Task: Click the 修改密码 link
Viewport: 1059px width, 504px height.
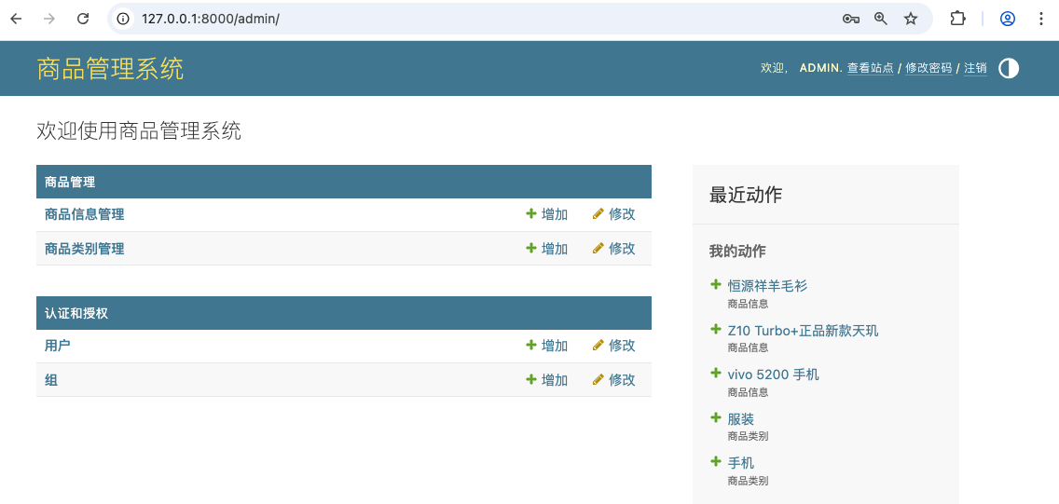Action: point(928,68)
